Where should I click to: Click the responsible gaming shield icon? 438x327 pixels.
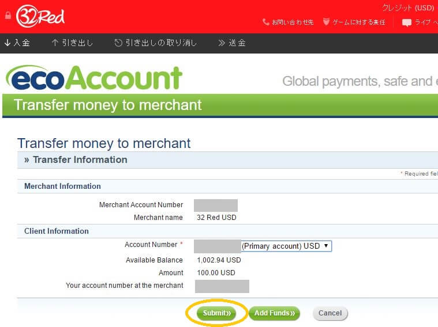coord(326,22)
